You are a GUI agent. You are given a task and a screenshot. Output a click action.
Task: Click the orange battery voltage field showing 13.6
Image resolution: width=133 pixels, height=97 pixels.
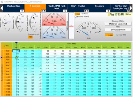pos(30,37)
